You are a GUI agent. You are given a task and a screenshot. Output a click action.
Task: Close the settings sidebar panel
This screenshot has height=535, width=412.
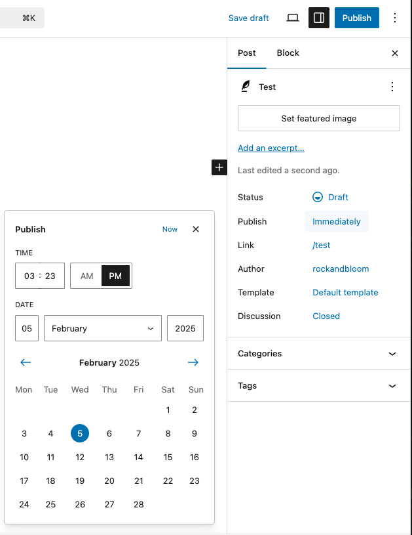[x=395, y=53]
